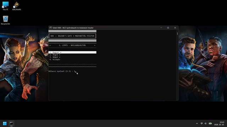Open the KKK MaMü desktop shortcut
The width and height of the screenshot is (227, 127).
(17, 6)
